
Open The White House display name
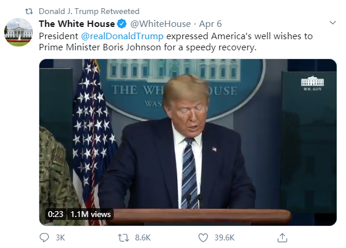point(77,24)
